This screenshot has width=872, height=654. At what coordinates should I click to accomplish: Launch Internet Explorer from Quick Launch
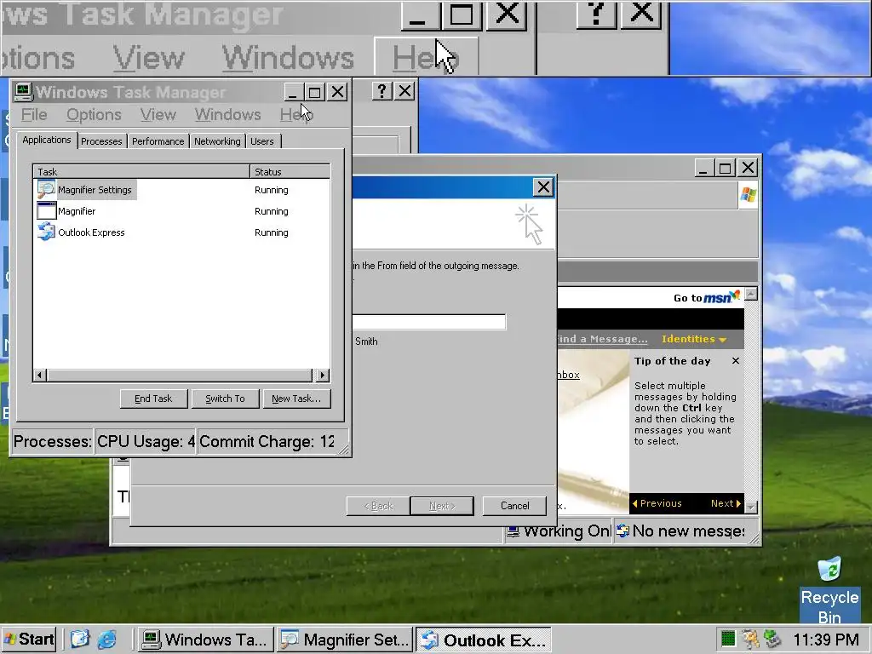click(106, 640)
